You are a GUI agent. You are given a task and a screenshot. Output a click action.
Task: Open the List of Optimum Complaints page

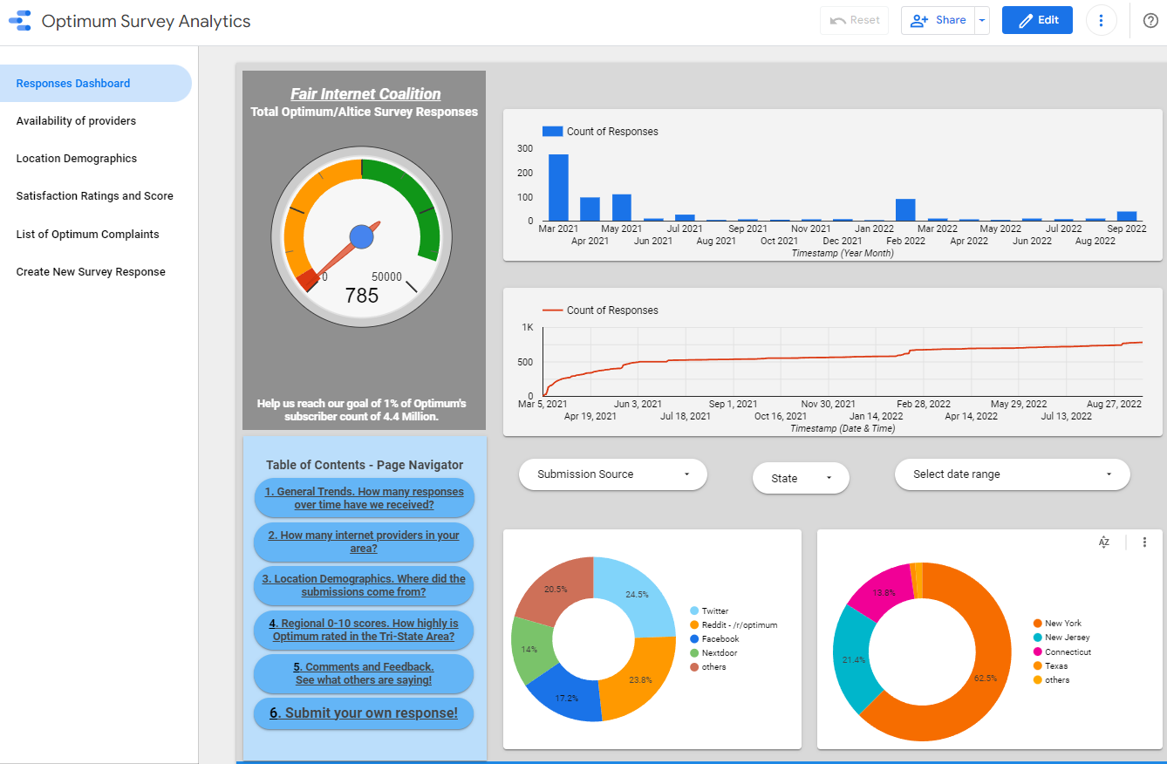click(x=87, y=235)
